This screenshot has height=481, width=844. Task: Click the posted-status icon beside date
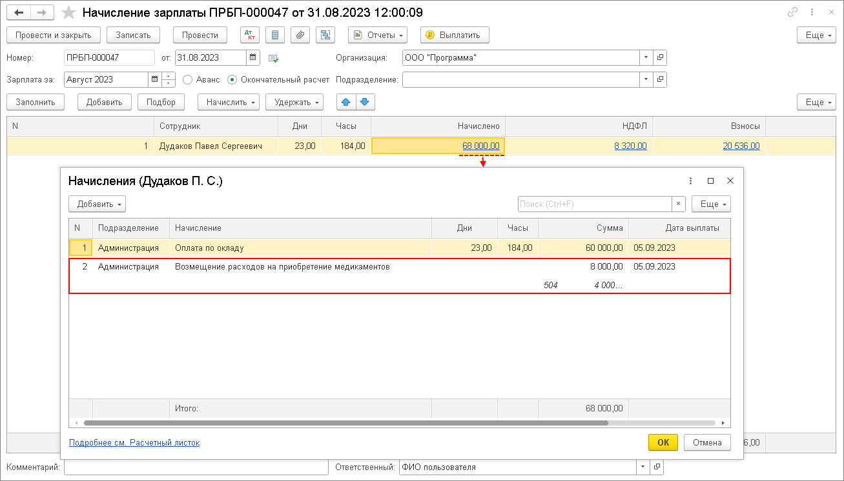(x=273, y=58)
